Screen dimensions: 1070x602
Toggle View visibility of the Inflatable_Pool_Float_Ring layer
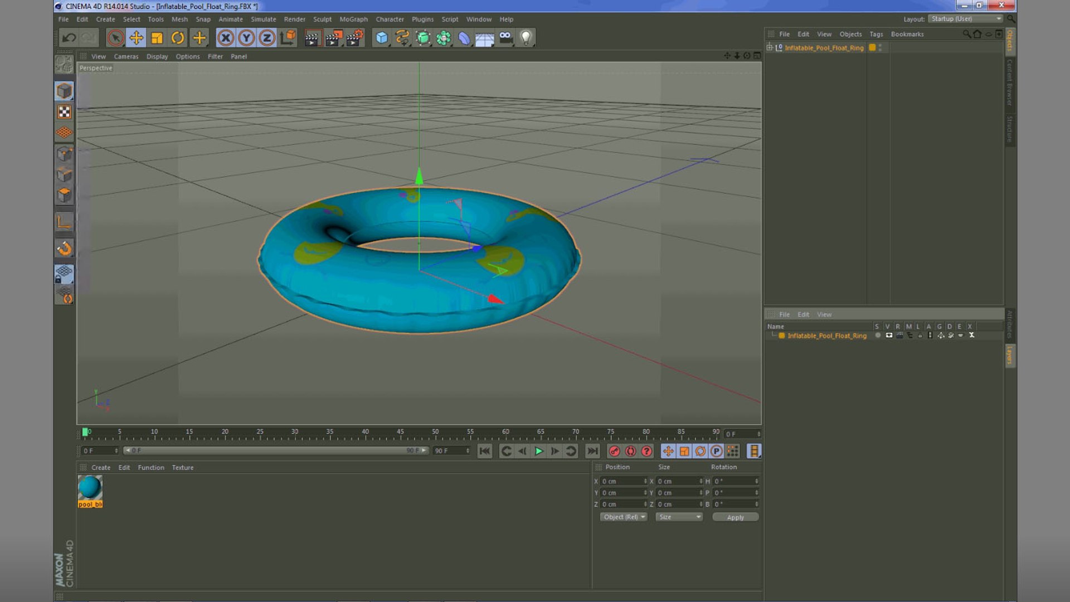coord(889,336)
